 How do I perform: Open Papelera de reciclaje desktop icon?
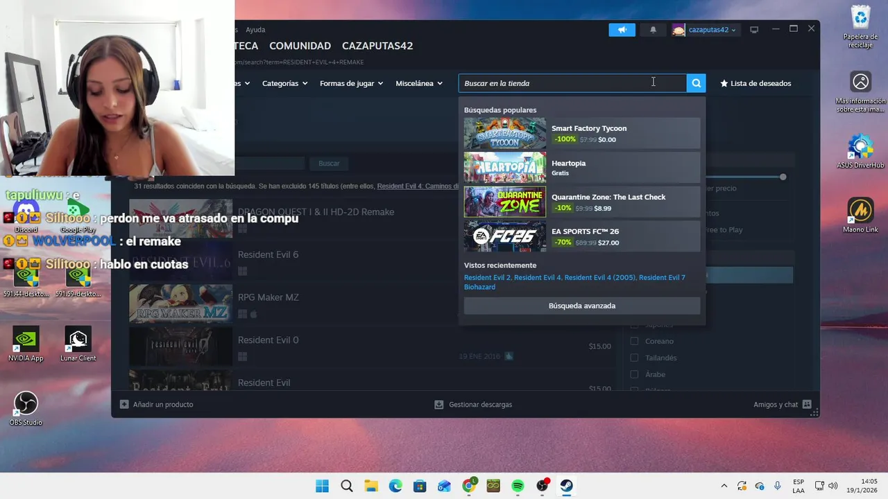click(861, 26)
